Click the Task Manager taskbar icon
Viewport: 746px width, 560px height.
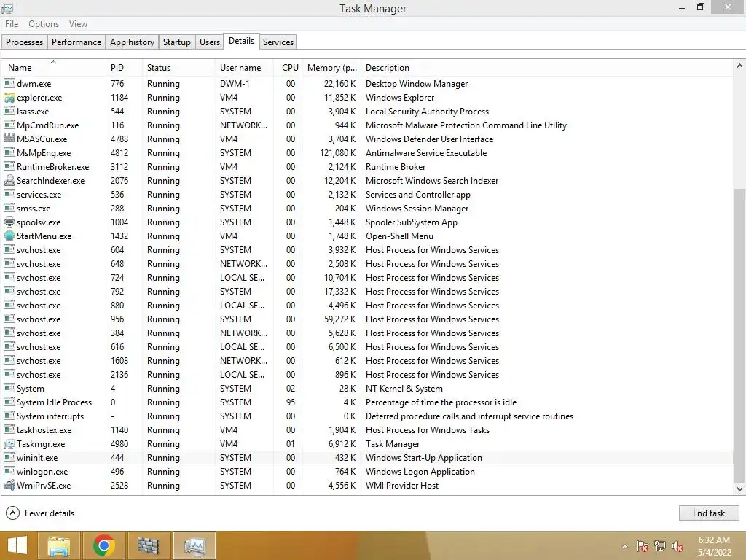[194, 545]
